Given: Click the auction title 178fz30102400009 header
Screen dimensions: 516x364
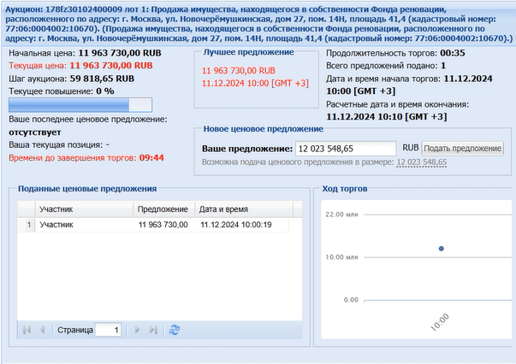Looking at the screenshot, I should coord(258,24).
